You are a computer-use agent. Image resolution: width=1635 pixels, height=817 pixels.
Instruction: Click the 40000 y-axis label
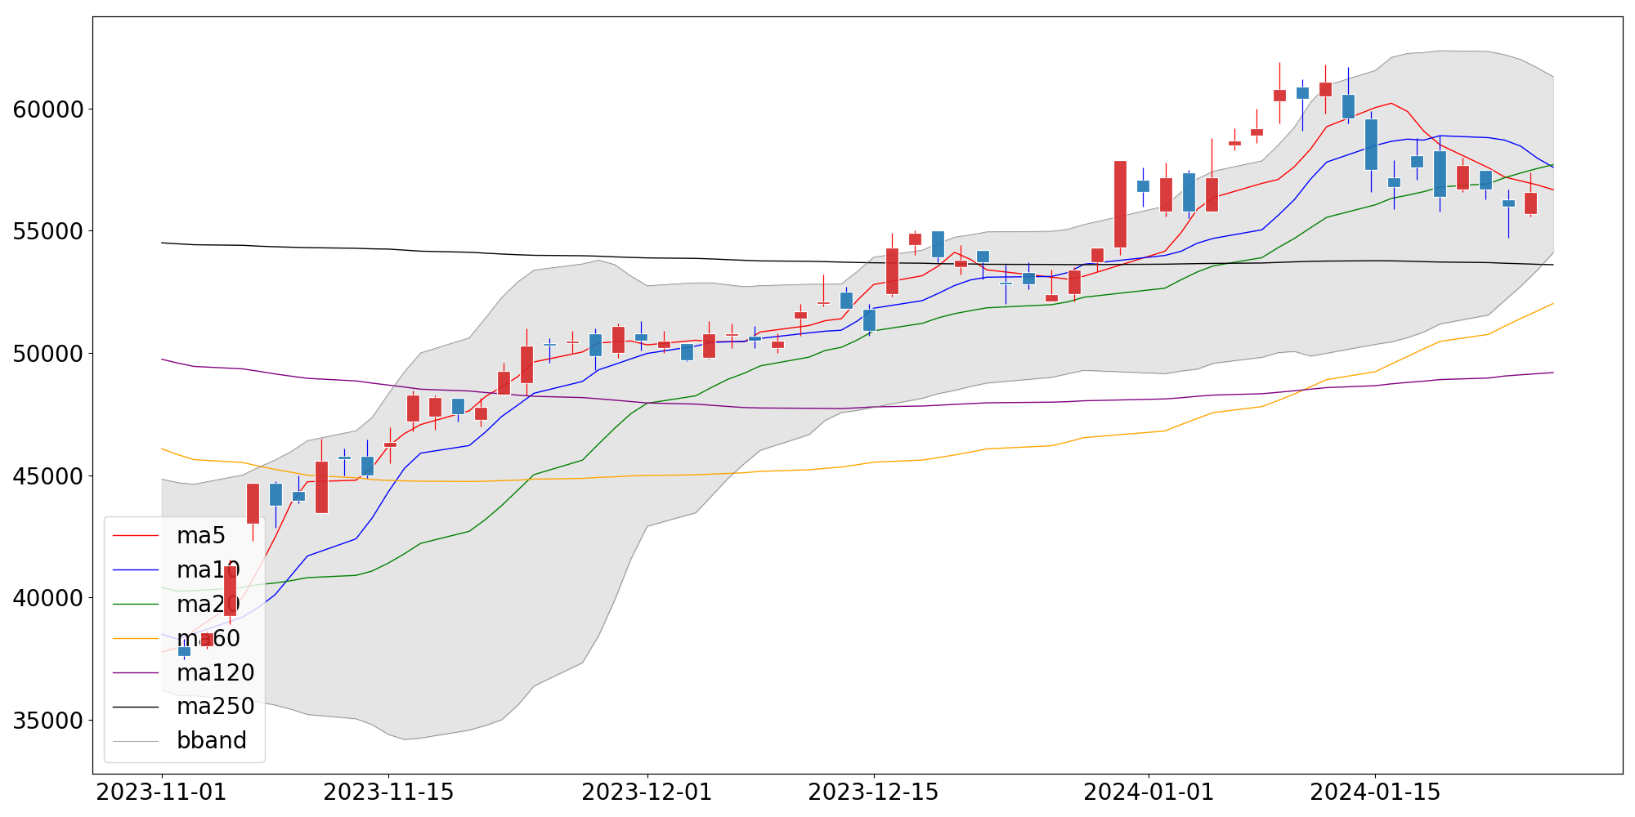pyautogui.click(x=48, y=598)
